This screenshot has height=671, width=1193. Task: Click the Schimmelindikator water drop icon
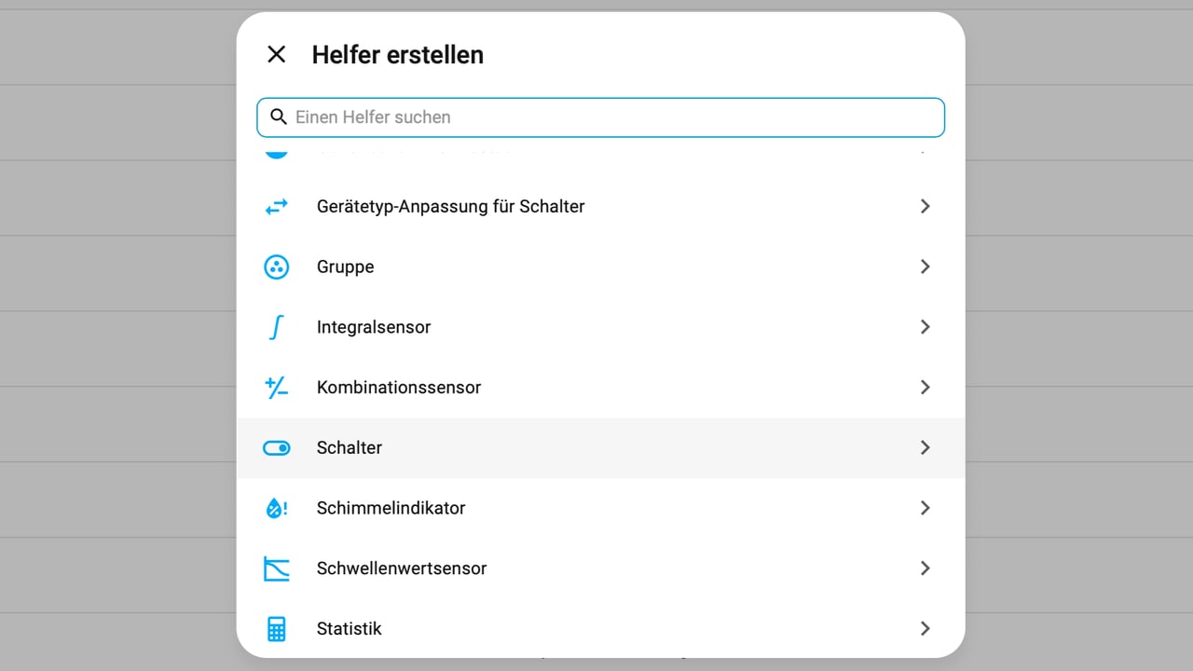pyautogui.click(x=277, y=508)
